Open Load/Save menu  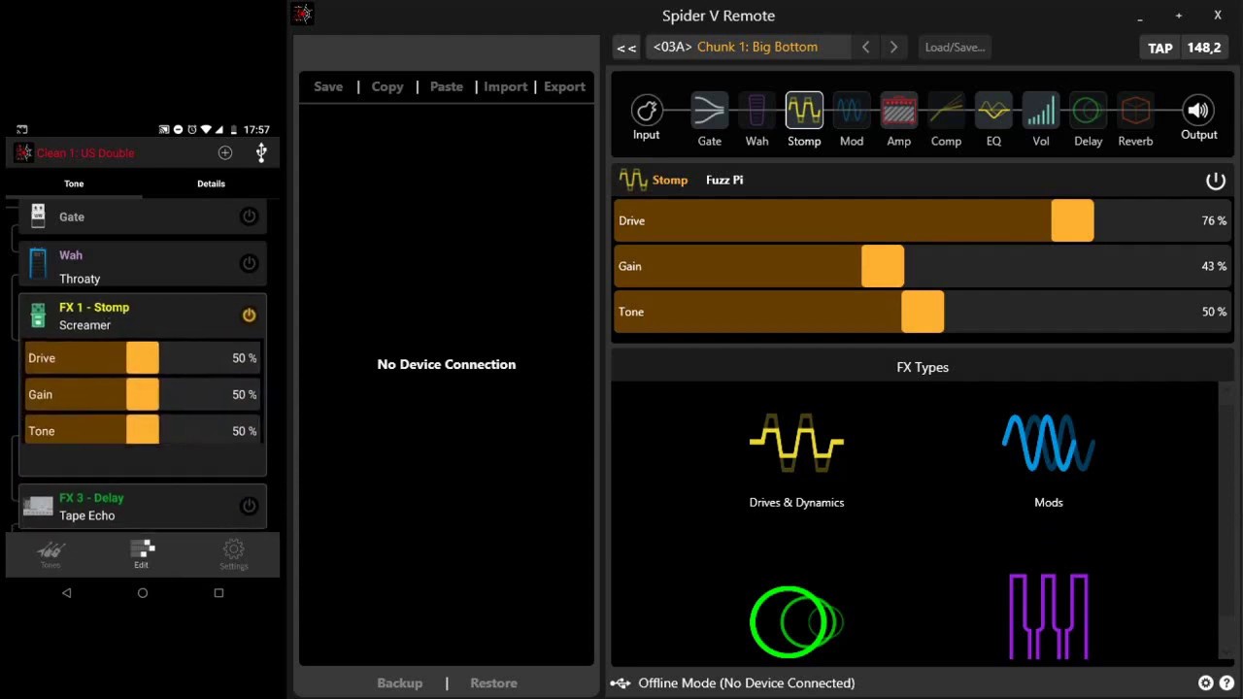(955, 47)
